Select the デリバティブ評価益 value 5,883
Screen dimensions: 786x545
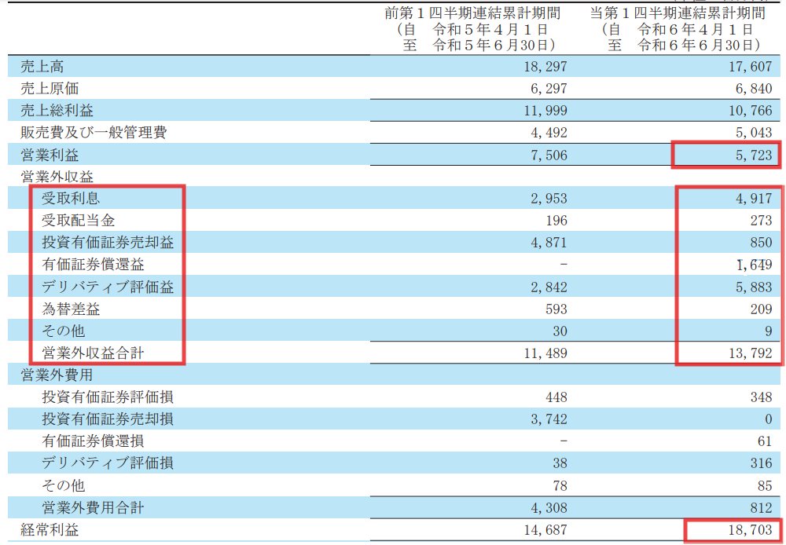pyautogui.click(x=752, y=287)
